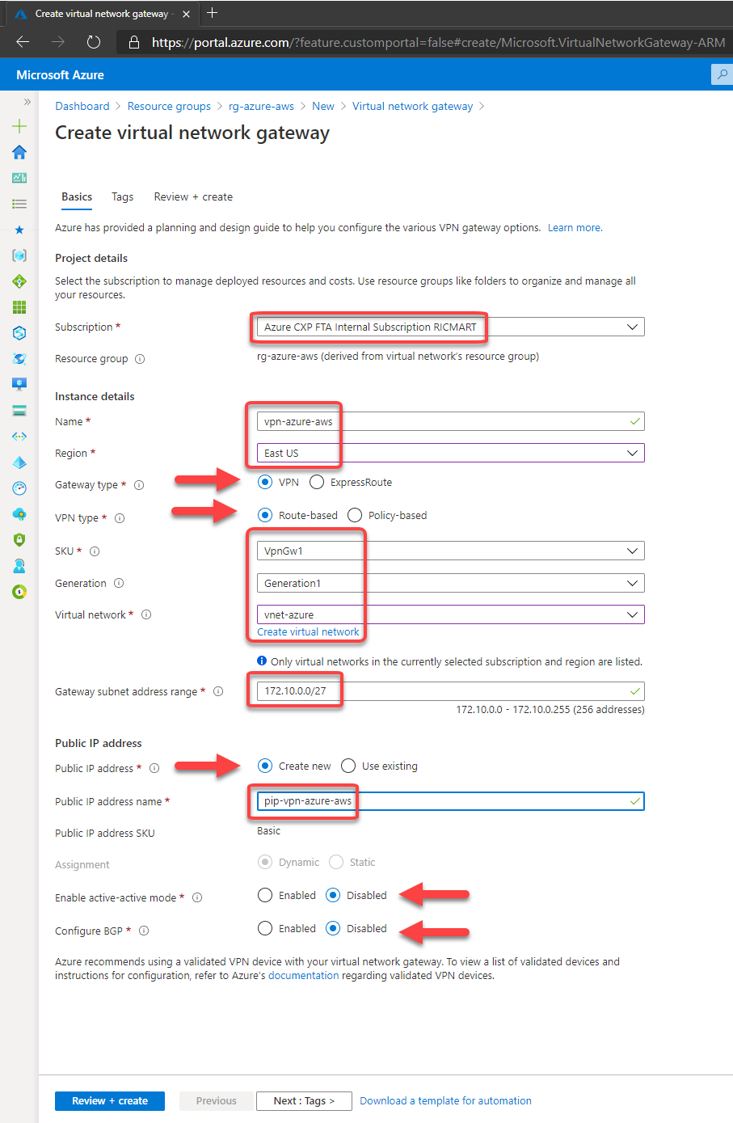Viewport: 733px width, 1123px height.
Task: Open the Subscription dropdown
Action: (x=450, y=327)
